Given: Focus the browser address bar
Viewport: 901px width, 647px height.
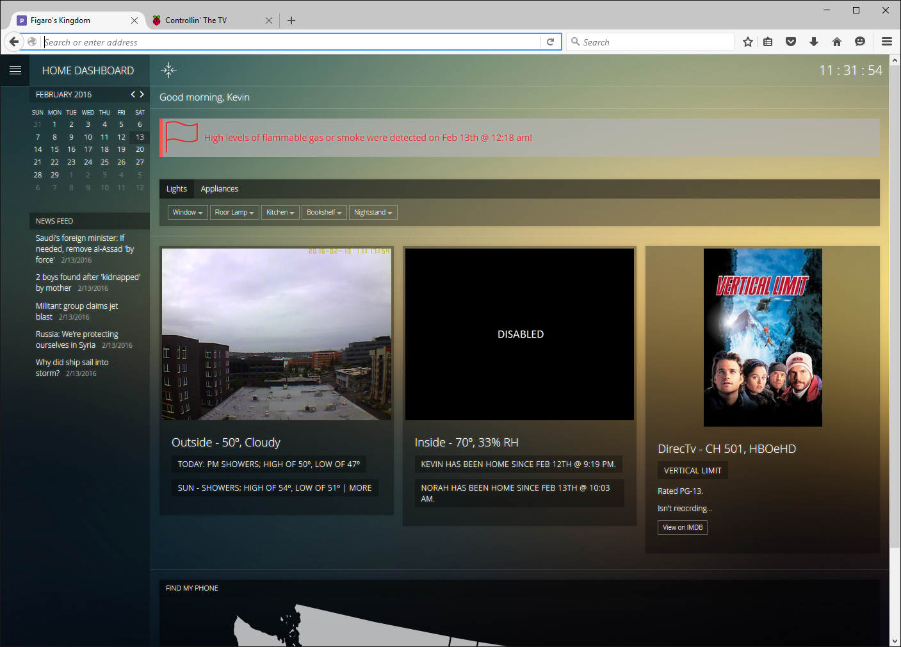Looking at the screenshot, I should tap(291, 42).
